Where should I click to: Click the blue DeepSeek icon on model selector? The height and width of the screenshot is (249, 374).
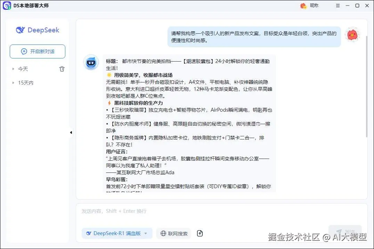click(x=88, y=233)
